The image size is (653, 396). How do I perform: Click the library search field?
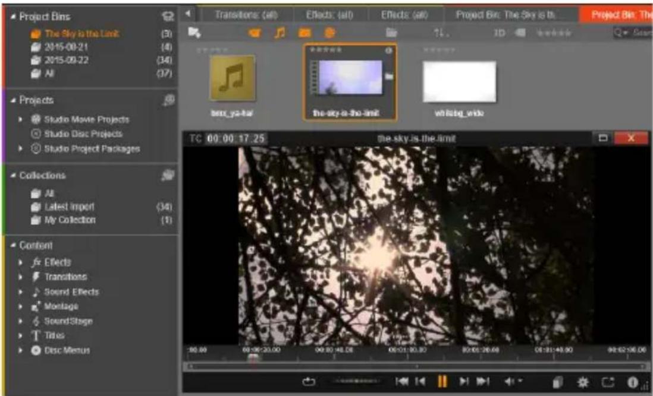(633, 33)
